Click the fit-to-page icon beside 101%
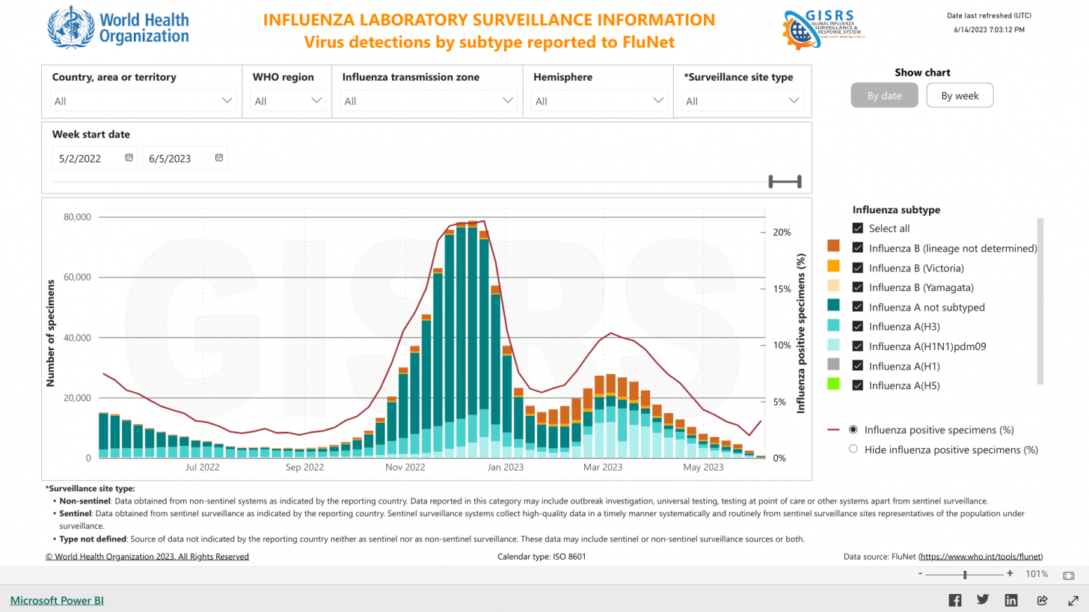 (1068, 575)
